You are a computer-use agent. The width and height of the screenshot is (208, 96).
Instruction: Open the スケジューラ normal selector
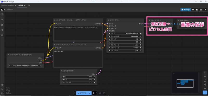pos(125,48)
